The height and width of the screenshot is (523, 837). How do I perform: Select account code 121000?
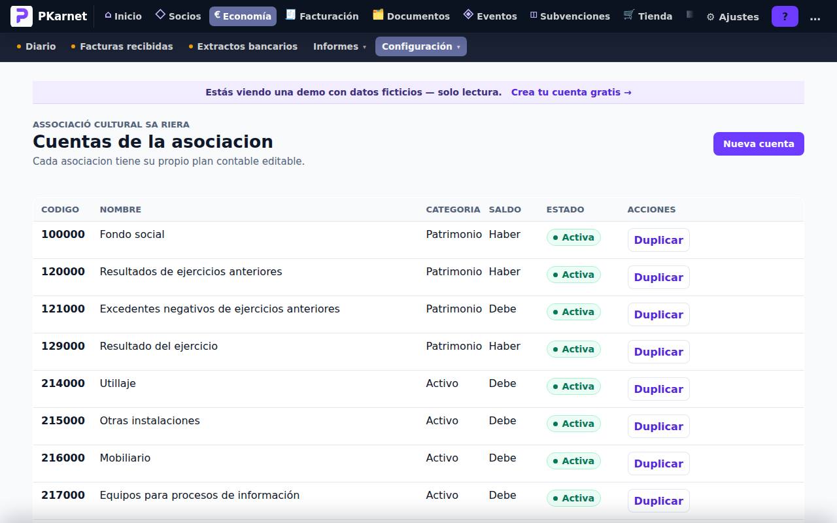(x=63, y=309)
